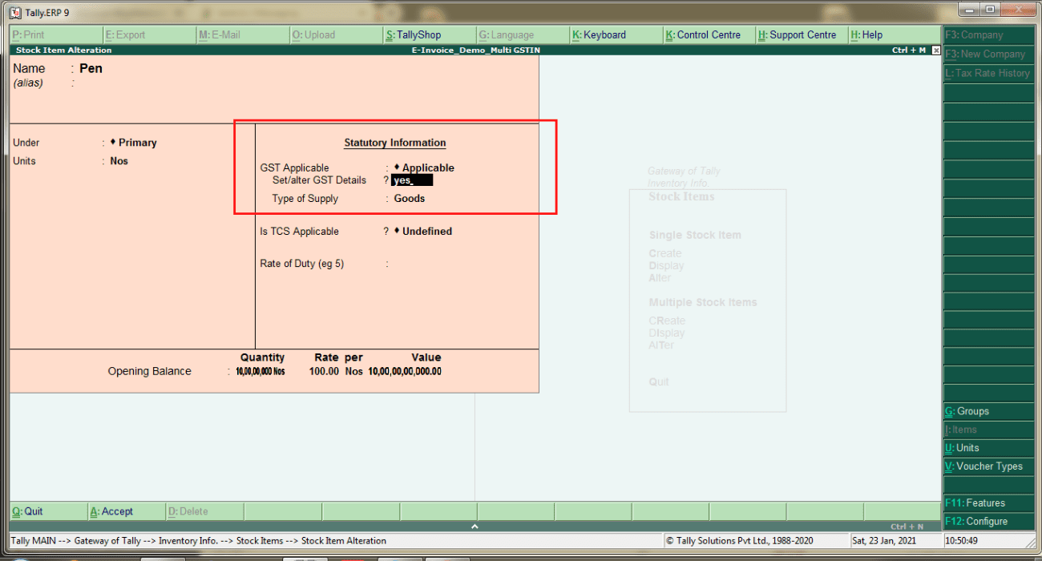
Task: Click the Set/alter GST Details yes field
Action: pos(412,180)
